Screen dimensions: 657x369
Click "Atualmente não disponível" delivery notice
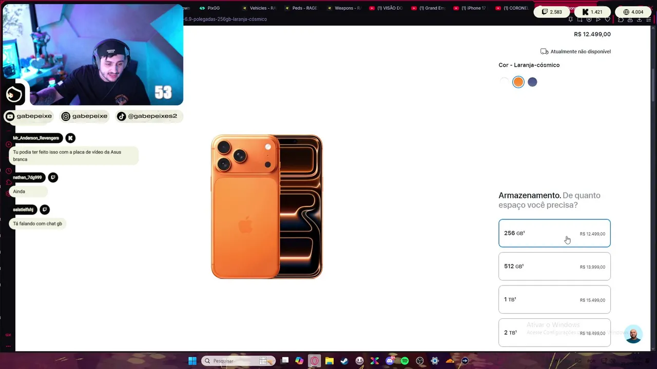coord(575,51)
